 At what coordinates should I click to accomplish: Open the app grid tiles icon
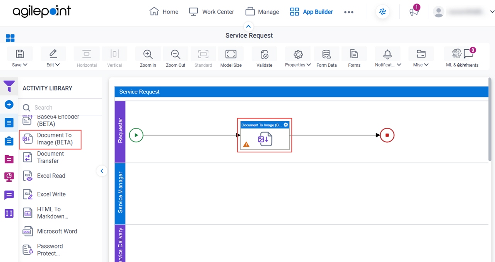click(x=10, y=38)
